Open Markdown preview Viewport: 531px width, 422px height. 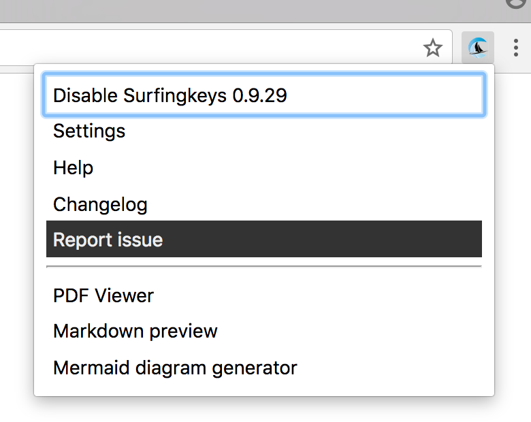264,331
